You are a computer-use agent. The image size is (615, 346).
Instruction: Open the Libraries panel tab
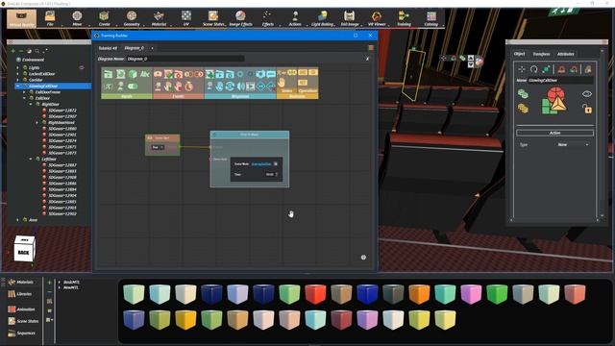(x=20, y=294)
